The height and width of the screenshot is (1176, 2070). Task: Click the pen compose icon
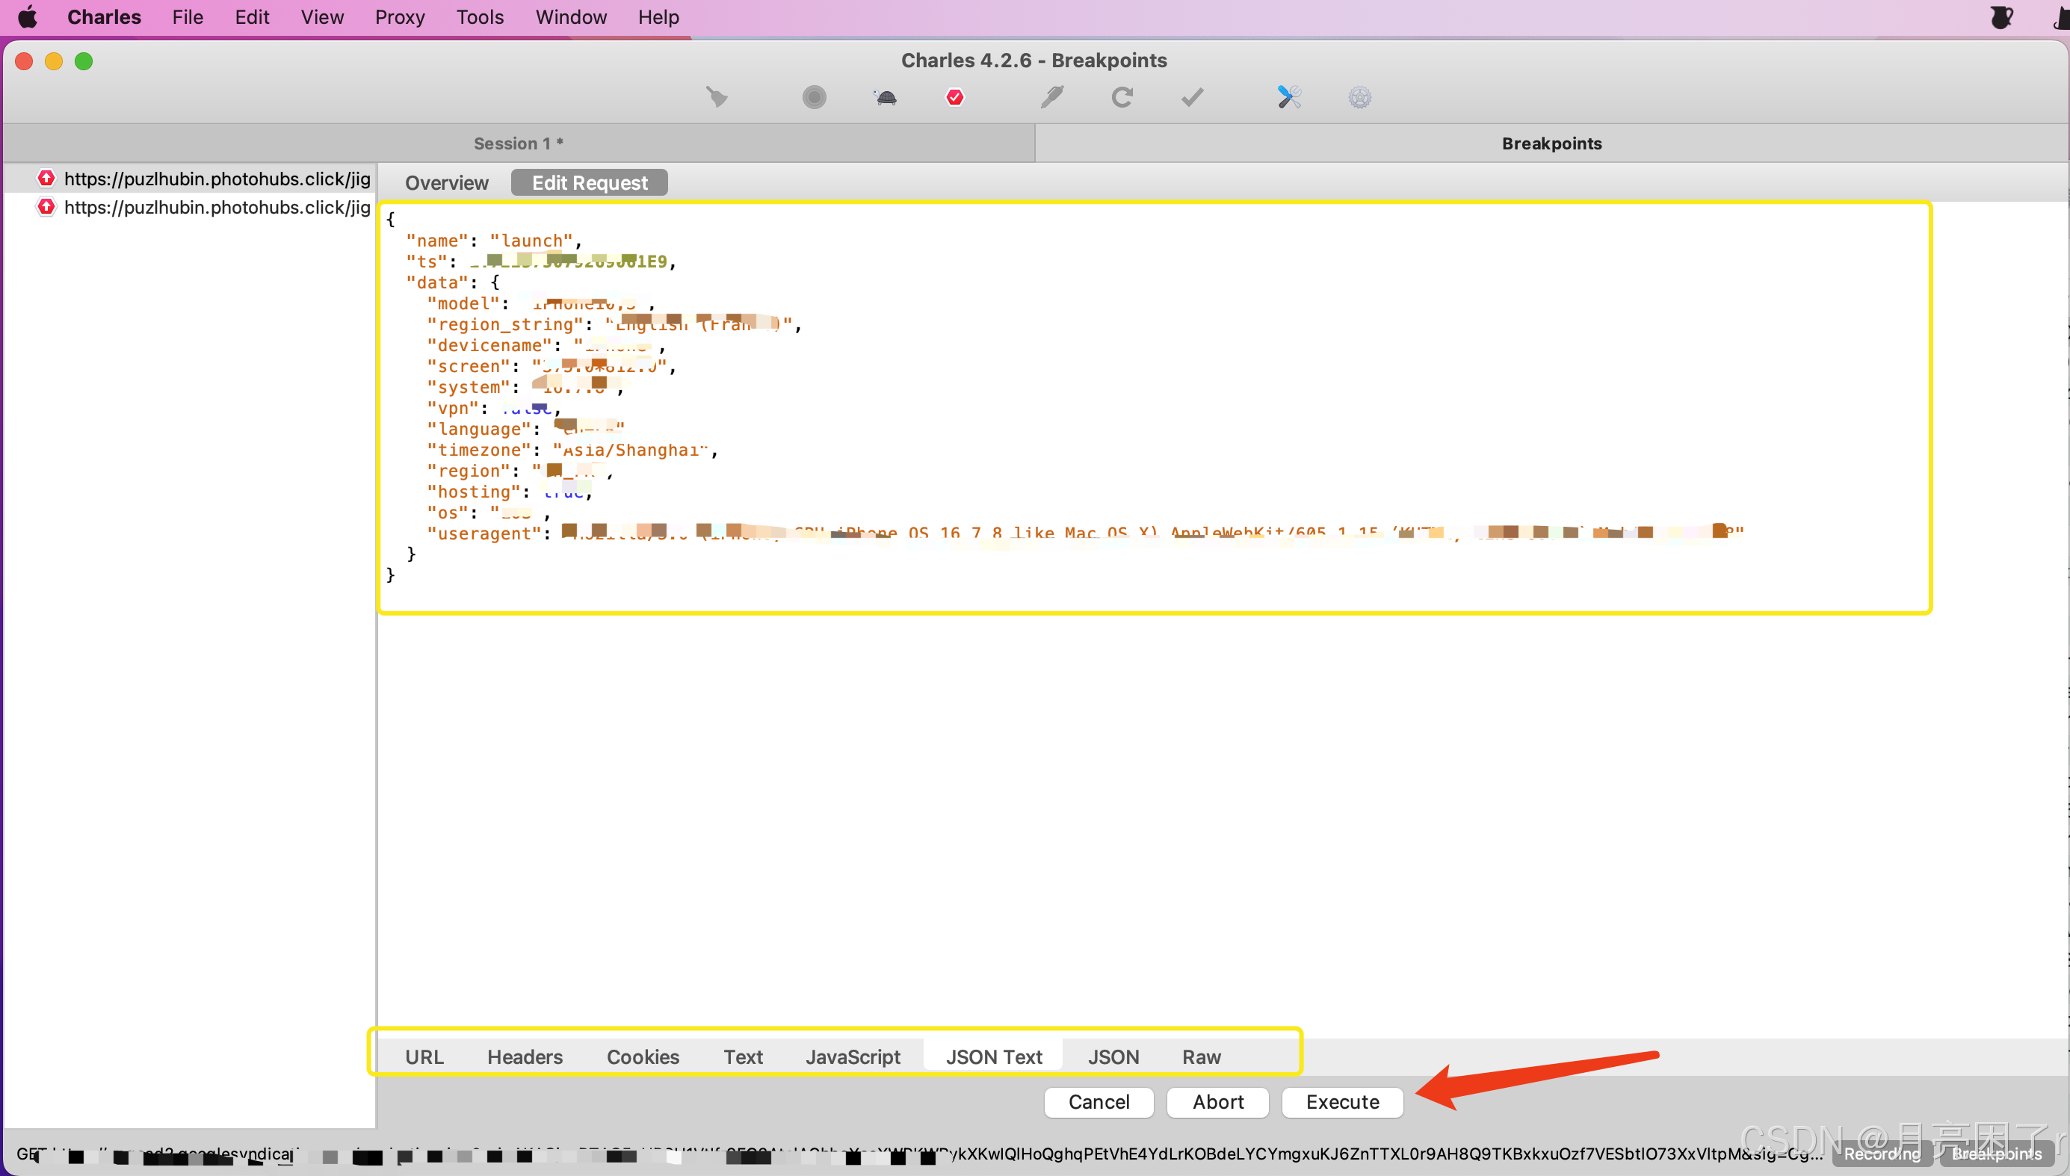(1051, 98)
